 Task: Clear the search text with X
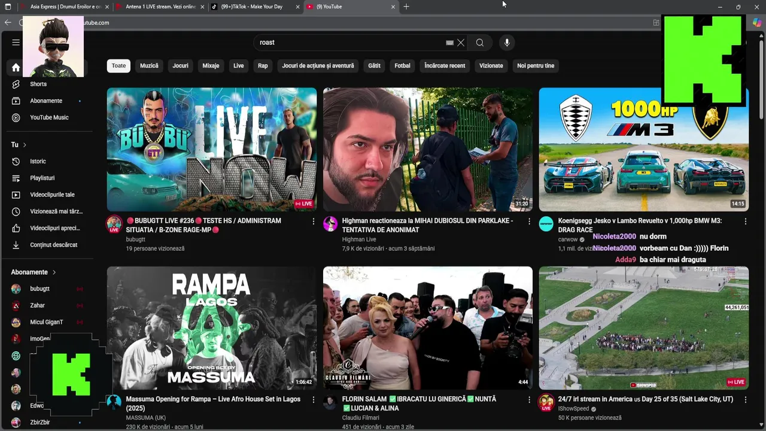pos(461,43)
